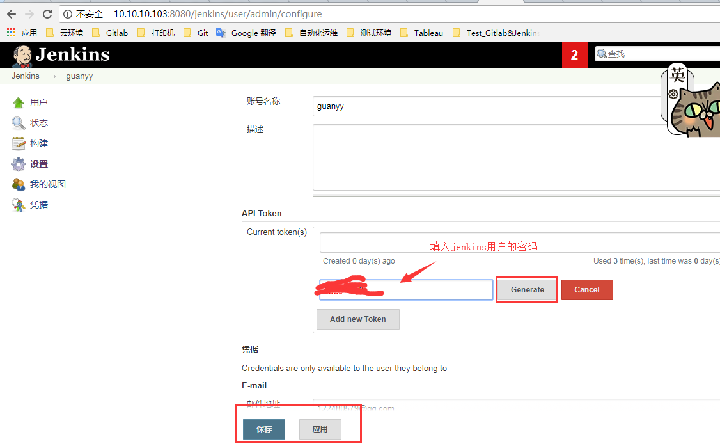Reload the page with refresh icon

[x=47, y=14]
